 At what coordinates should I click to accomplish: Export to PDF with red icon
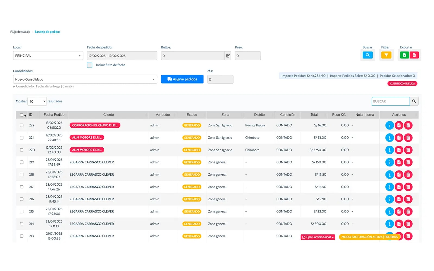pyautogui.click(x=414, y=55)
